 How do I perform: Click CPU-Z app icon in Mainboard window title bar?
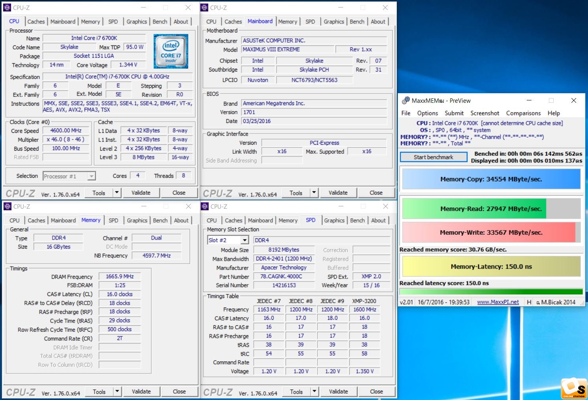pos(204,8)
